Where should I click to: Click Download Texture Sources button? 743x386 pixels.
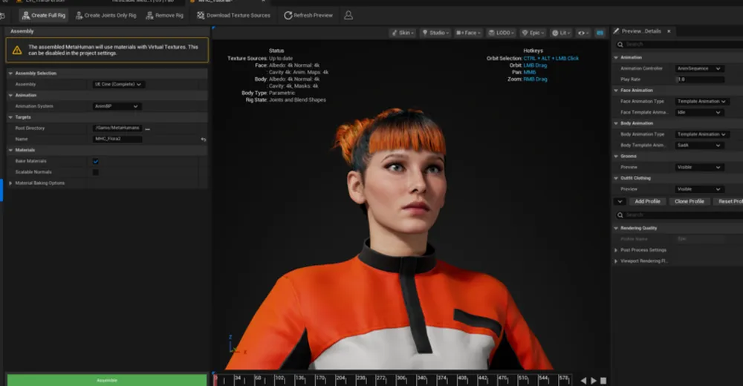[233, 15]
